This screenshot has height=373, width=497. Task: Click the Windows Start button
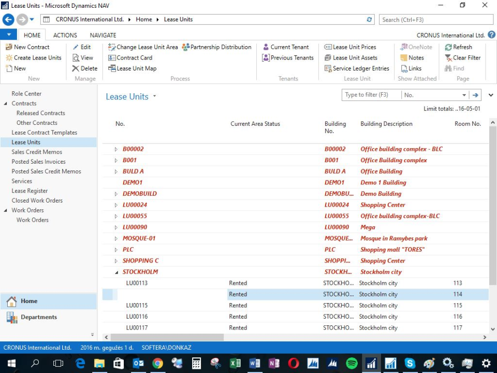[x=11, y=363]
